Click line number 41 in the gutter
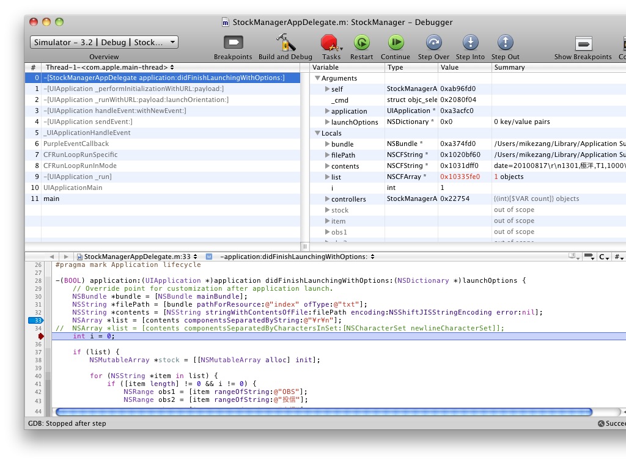The width and height of the screenshot is (626, 463). [38, 384]
